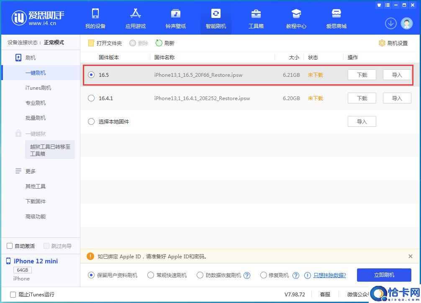Screen dimensions: 421x303
Task: Open the 只想抹除数据? link
Action: [330, 275]
